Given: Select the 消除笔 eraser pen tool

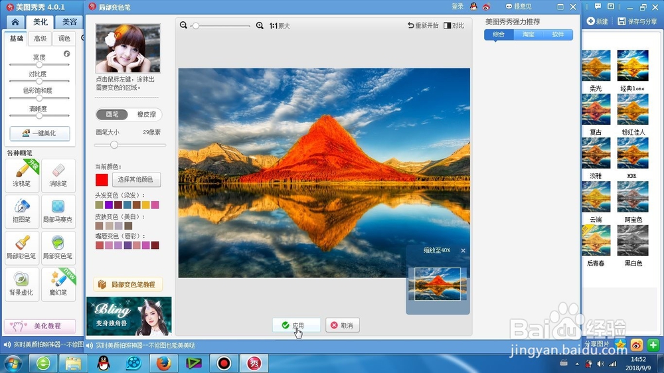Looking at the screenshot, I should (58, 175).
